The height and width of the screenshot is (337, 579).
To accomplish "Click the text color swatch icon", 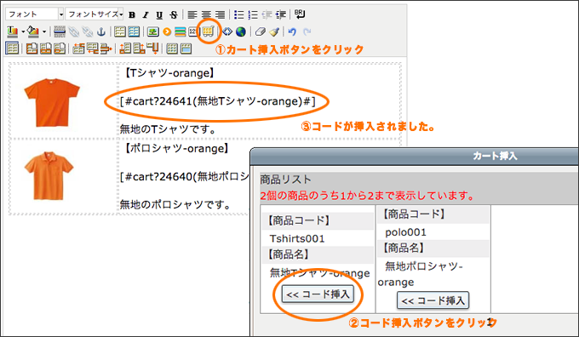I will (x=12, y=31).
